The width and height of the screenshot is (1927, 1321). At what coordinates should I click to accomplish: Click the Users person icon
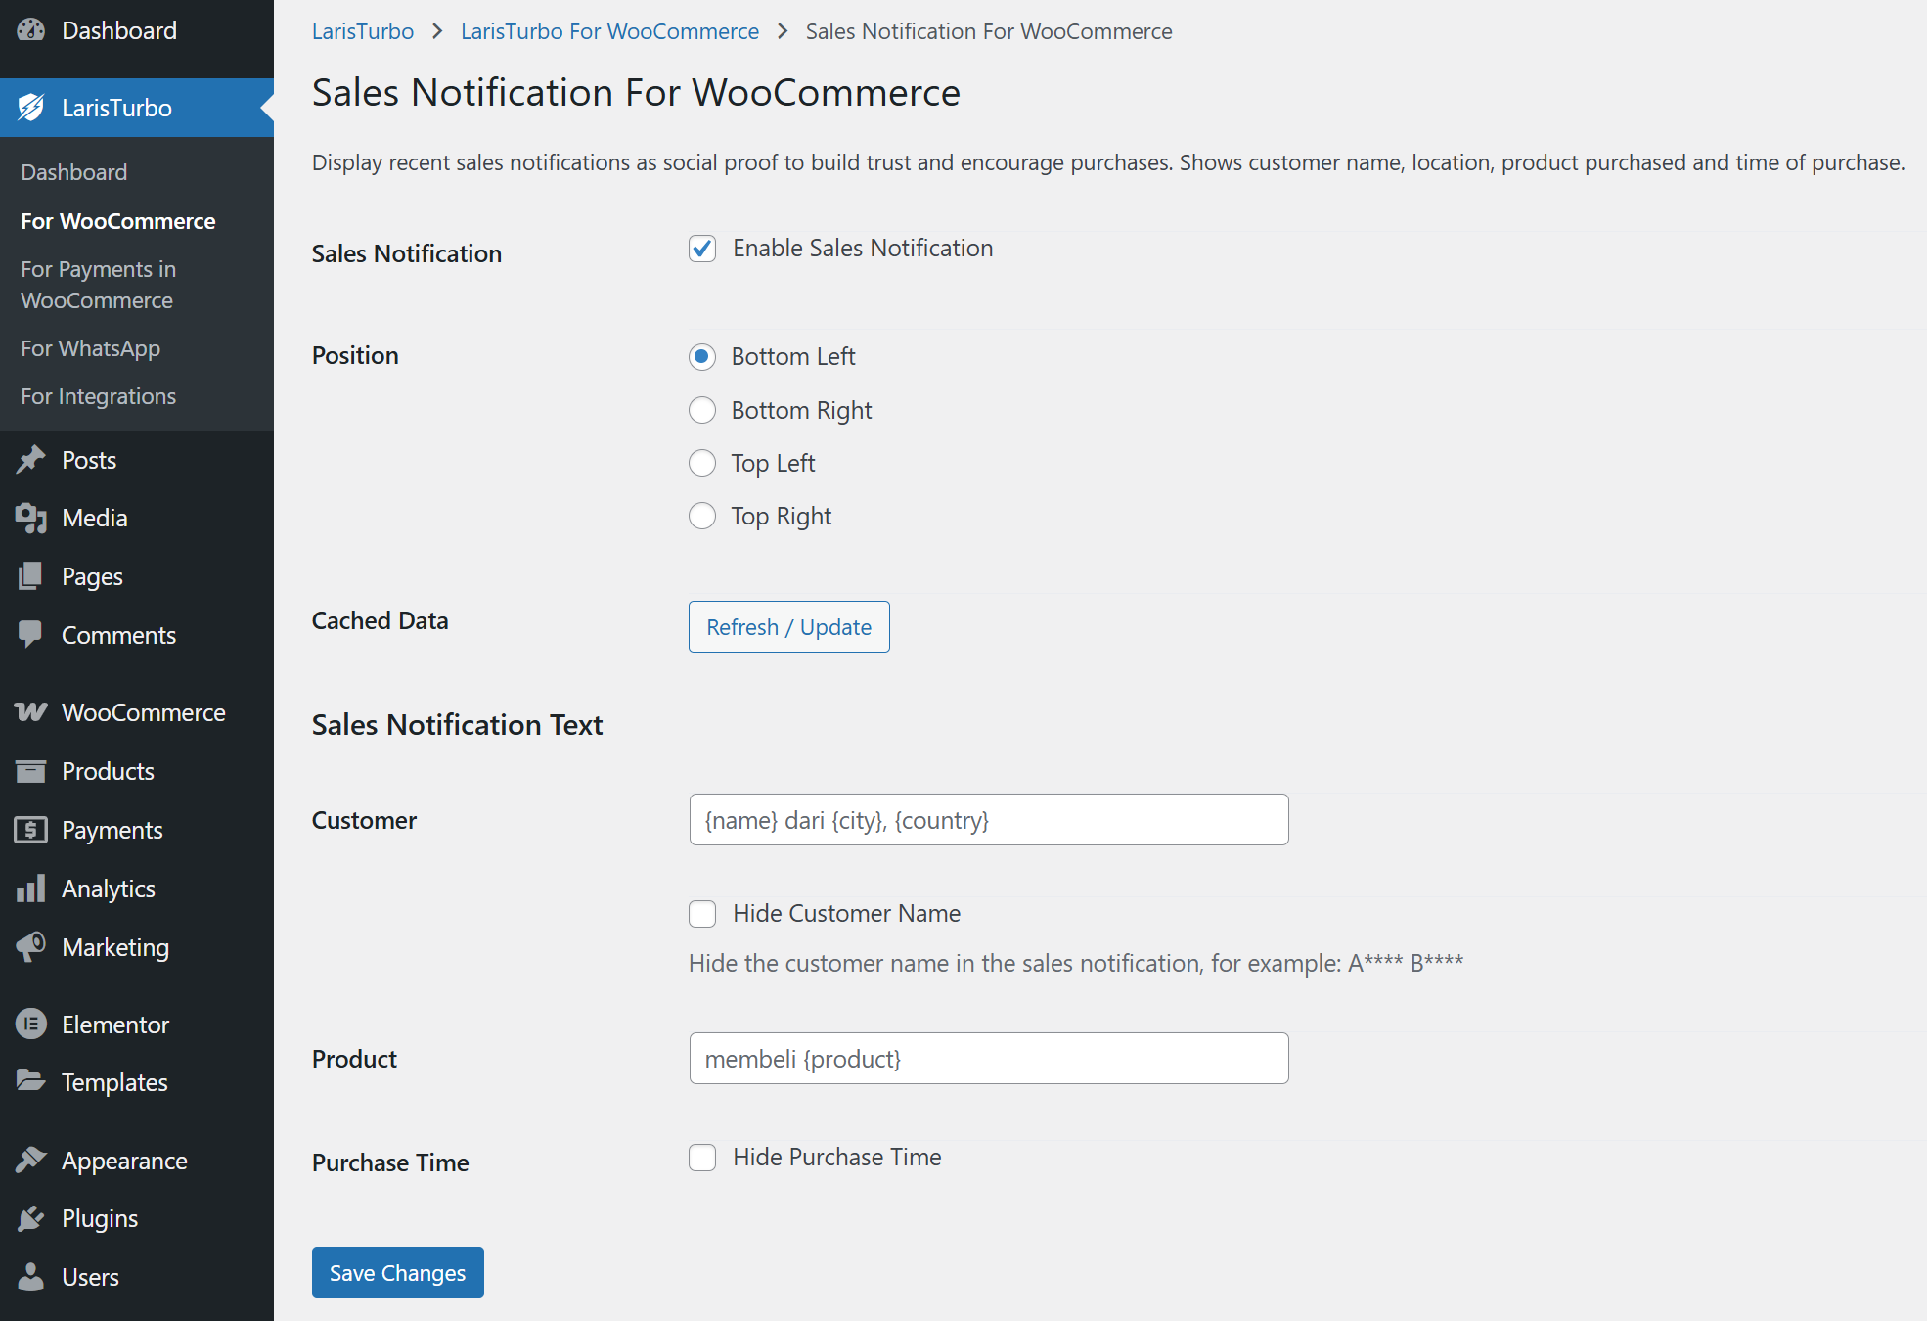tap(30, 1277)
